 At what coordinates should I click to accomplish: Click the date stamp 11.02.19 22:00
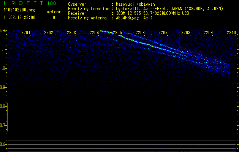tap(19, 17)
